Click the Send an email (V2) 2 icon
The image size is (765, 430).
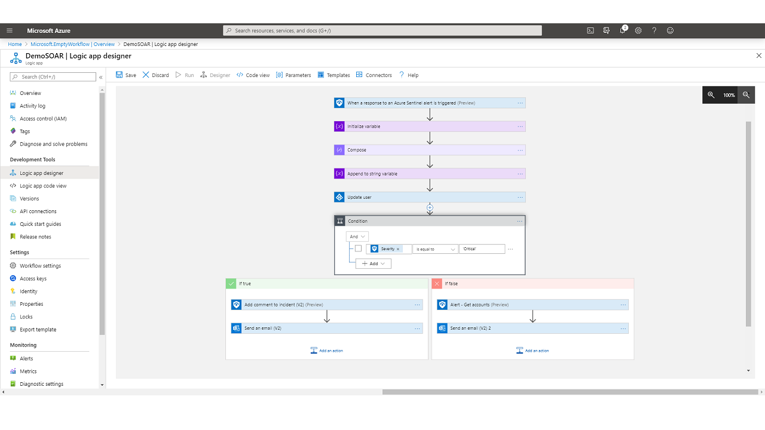pos(442,328)
